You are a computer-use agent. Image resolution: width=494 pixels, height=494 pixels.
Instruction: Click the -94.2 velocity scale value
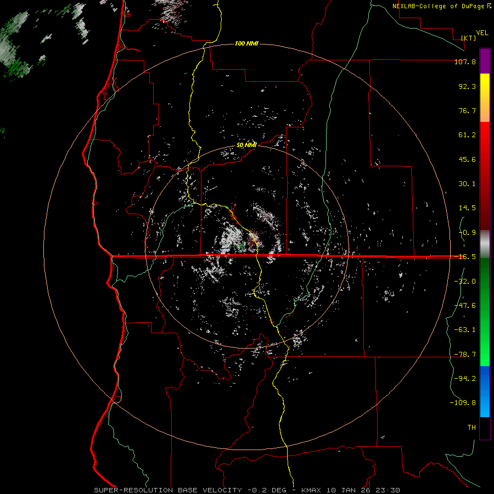click(x=465, y=379)
